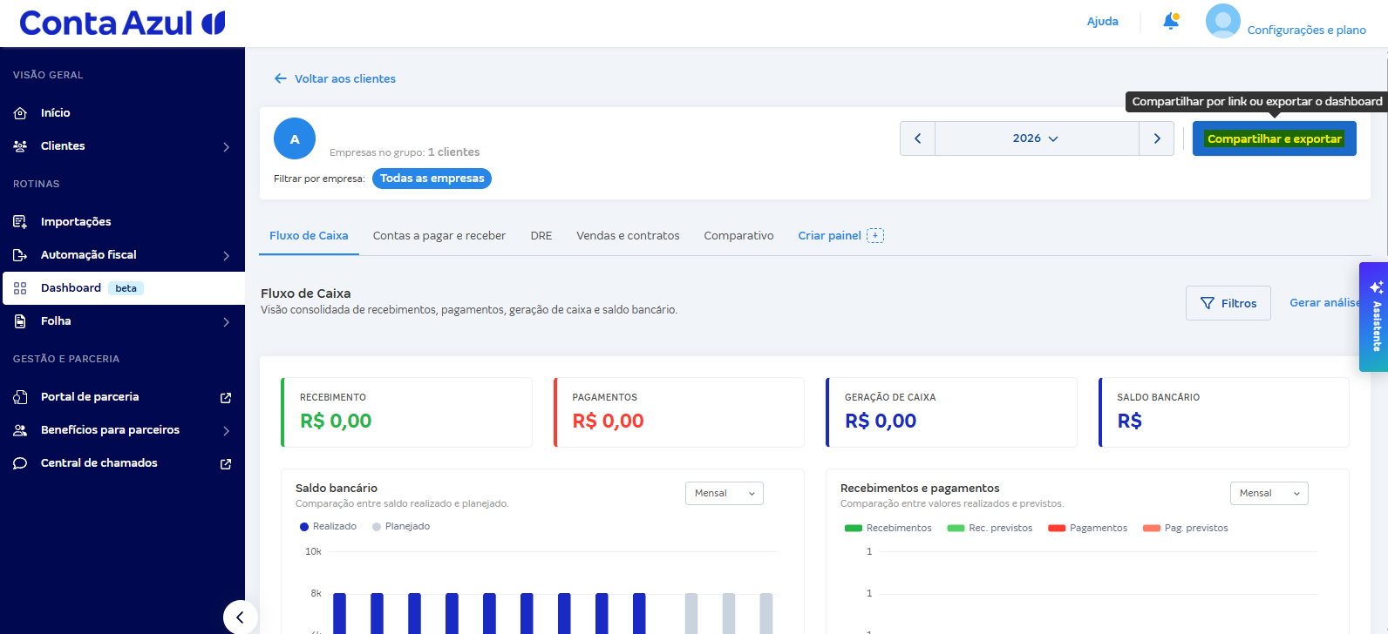This screenshot has width=1388, height=634.
Task: Click the Folha document icon
Action: (x=20, y=321)
